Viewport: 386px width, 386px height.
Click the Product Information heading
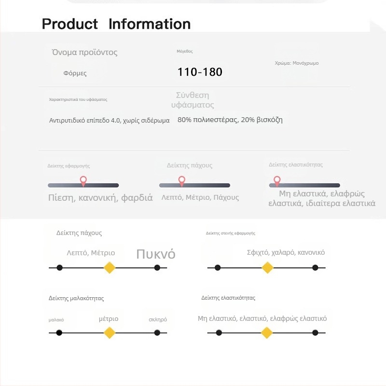pos(116,24)
